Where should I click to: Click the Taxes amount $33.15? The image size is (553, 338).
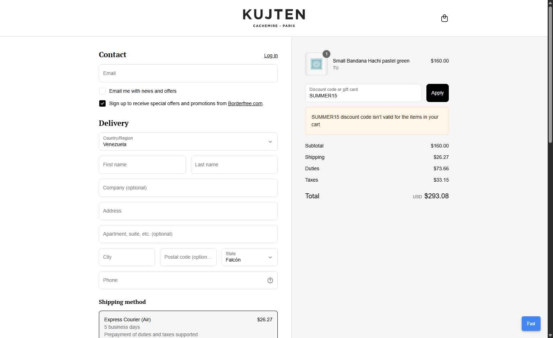441,180
